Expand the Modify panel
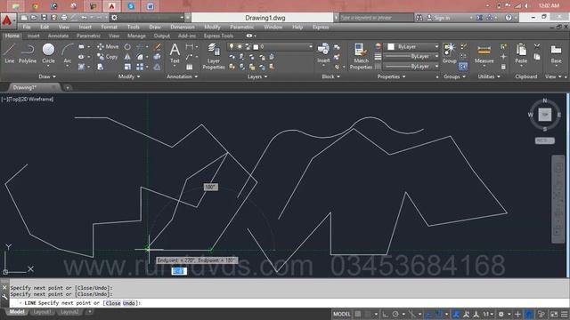Viewport: 570px width, 320px height. tap(129, 76)
